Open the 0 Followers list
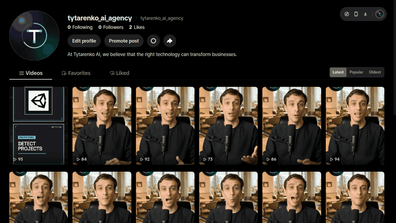 (x=111, y=27)
